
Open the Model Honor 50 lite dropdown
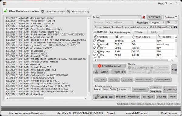coord(116,89)
